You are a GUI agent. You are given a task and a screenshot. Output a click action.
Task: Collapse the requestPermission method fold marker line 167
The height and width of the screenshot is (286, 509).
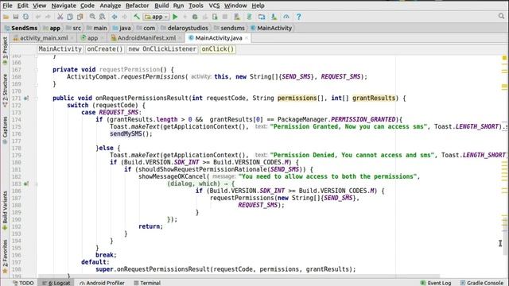(x=37, y=70)
